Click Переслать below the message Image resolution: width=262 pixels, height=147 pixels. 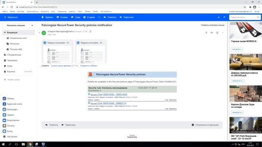click(68, 125)
